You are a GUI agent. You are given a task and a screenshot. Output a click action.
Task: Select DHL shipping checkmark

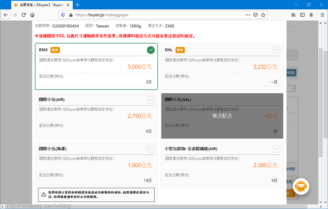(276, 50)
